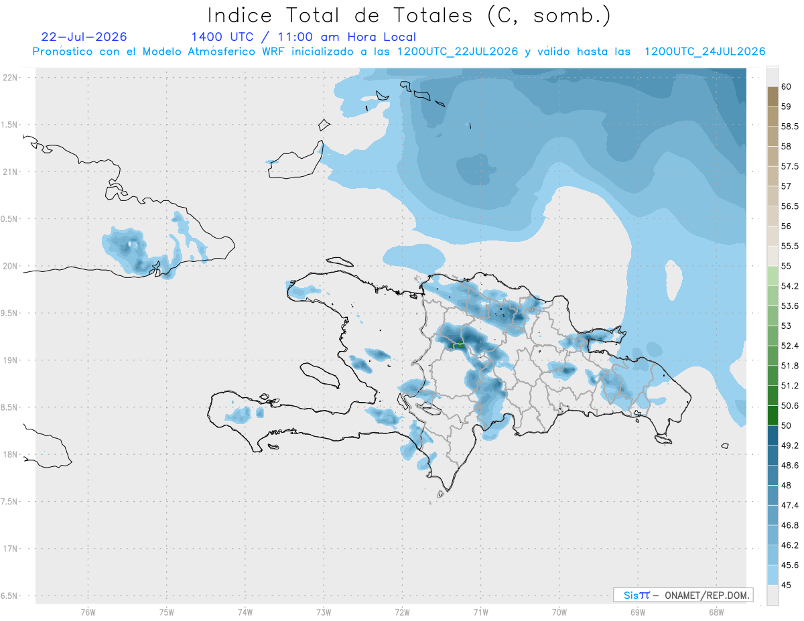Click the '72W' longitude label
Viewport: 804px width, 621px height.
click(402, 612)
